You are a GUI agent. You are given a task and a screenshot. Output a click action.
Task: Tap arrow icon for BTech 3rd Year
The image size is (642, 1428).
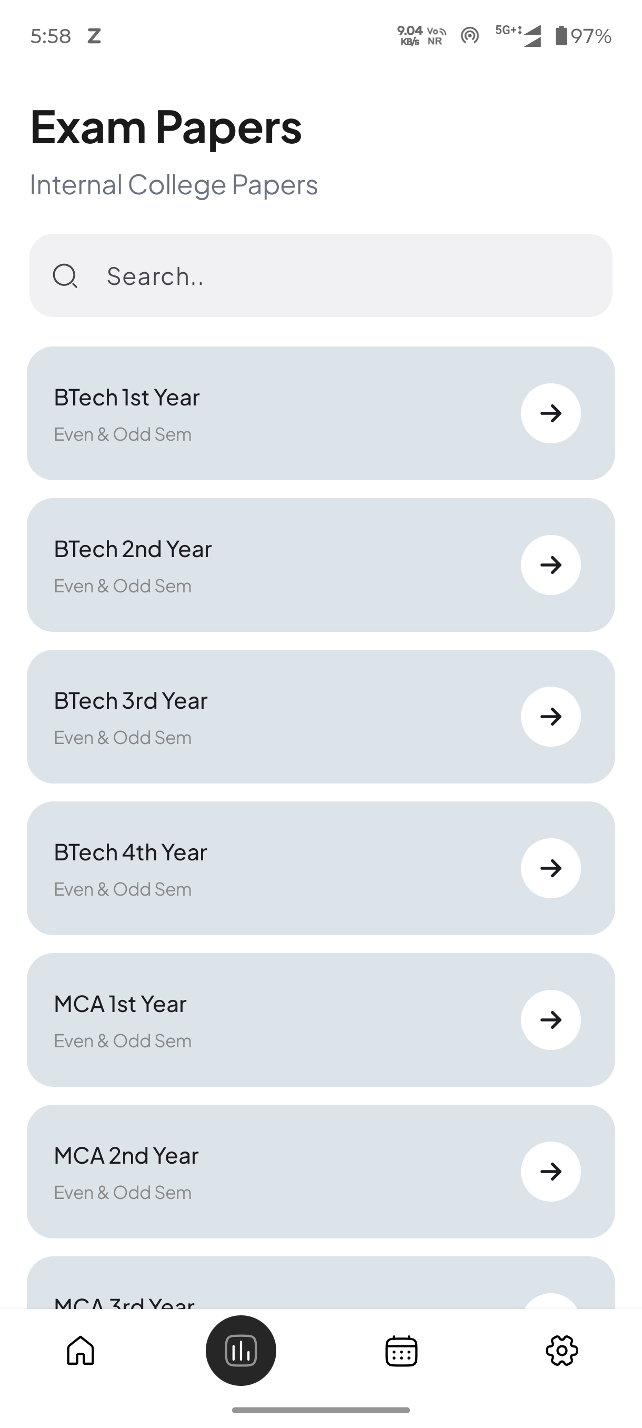(x=550, y=716)
